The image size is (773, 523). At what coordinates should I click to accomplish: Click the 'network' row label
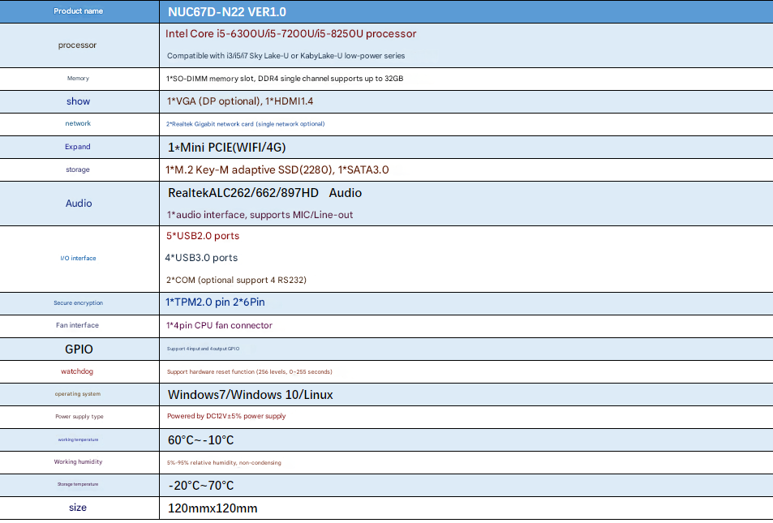pyautogui.click(x=78, y=123)
